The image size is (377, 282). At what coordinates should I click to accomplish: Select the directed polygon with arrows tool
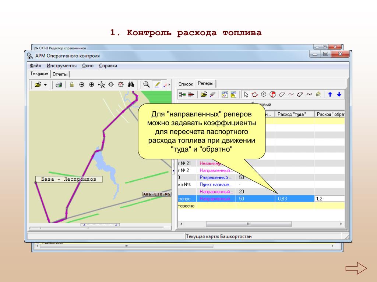[300, 94]
